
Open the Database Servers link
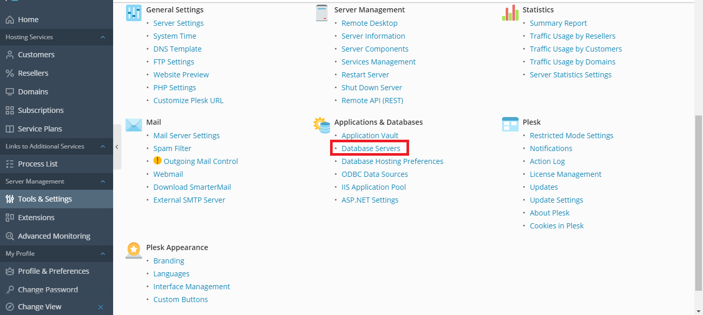click(x=371, y=148)
